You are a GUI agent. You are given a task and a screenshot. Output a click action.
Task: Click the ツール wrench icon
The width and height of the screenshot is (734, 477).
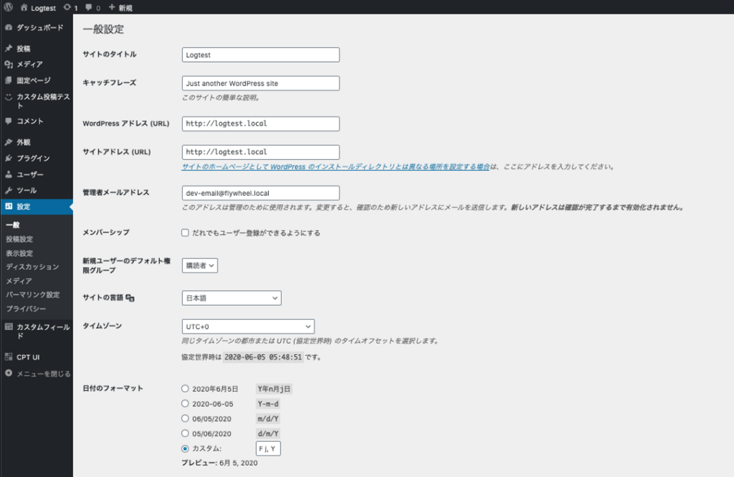point(9,190)
